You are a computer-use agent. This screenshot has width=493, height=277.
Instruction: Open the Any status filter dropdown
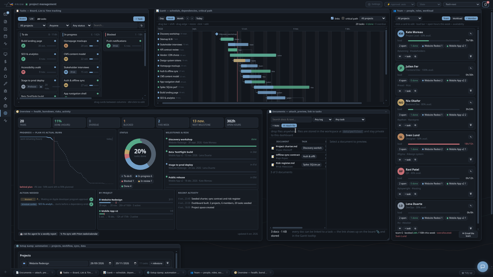(81, 25)
